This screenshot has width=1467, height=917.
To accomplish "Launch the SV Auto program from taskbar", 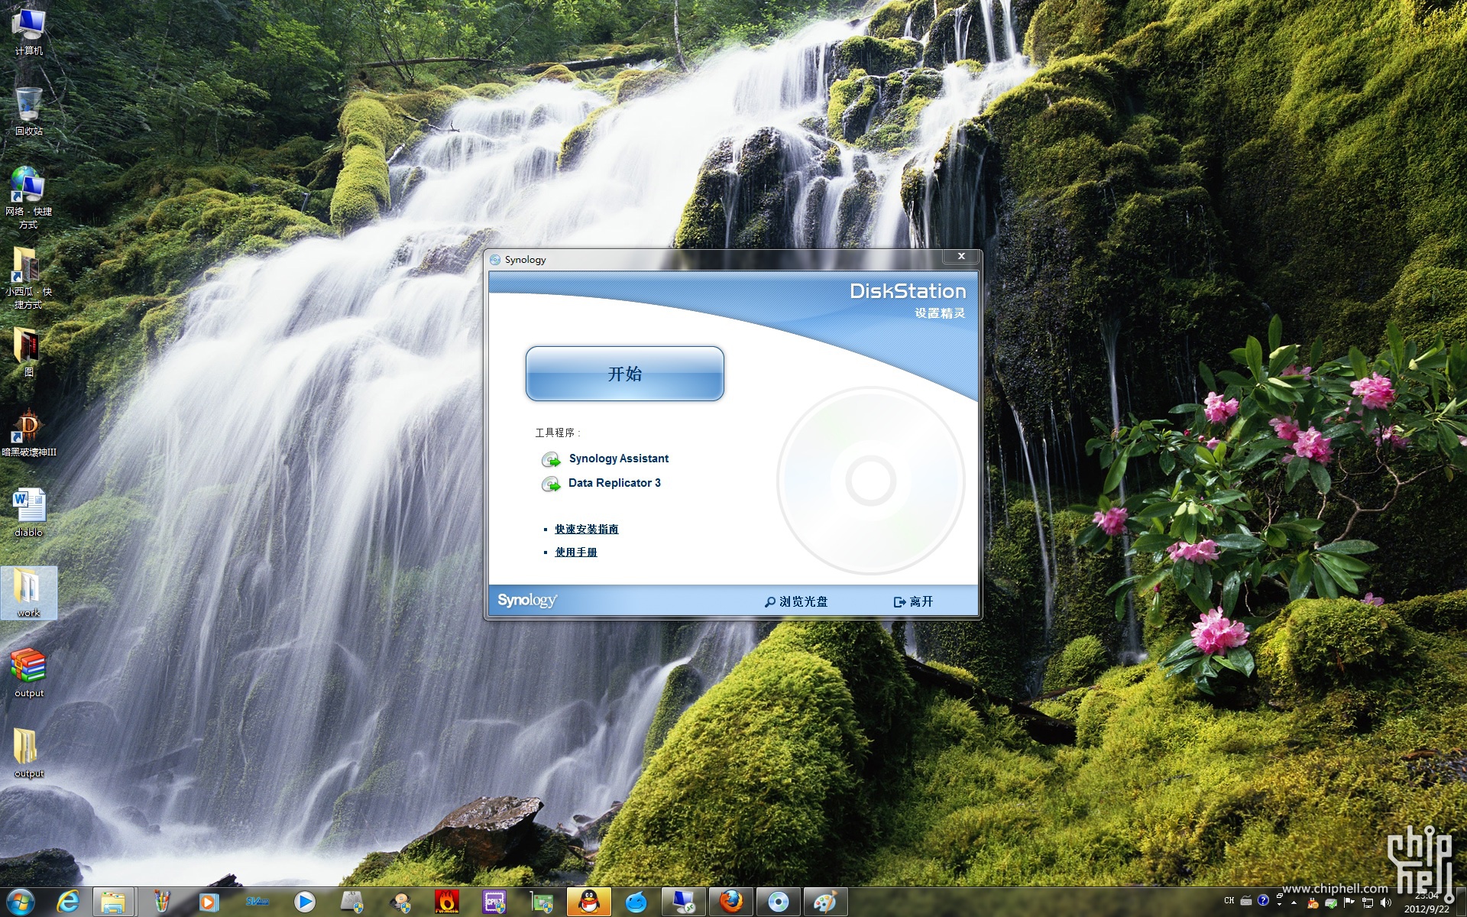I will click(257, 902).
